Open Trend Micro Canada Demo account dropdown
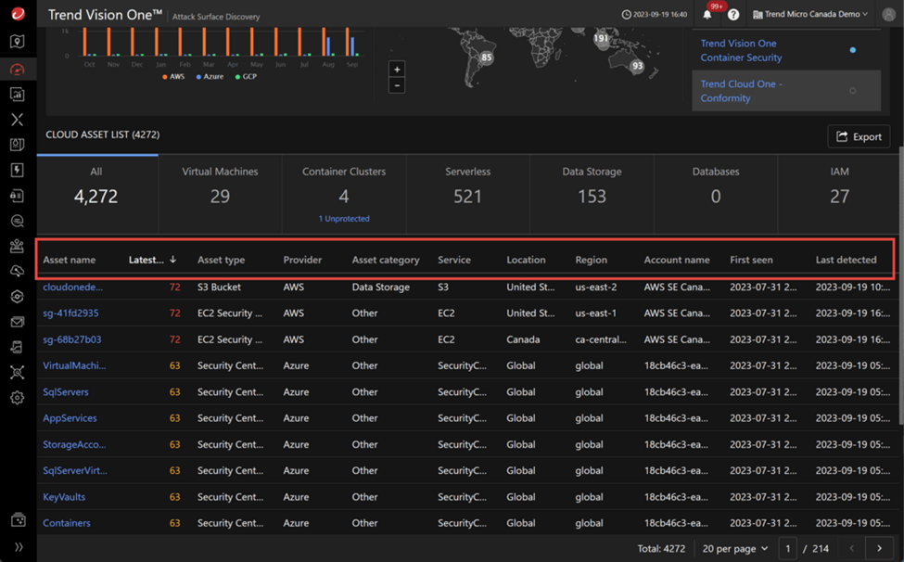Viewport: 904px width, 562px height. tap(810, 15)
